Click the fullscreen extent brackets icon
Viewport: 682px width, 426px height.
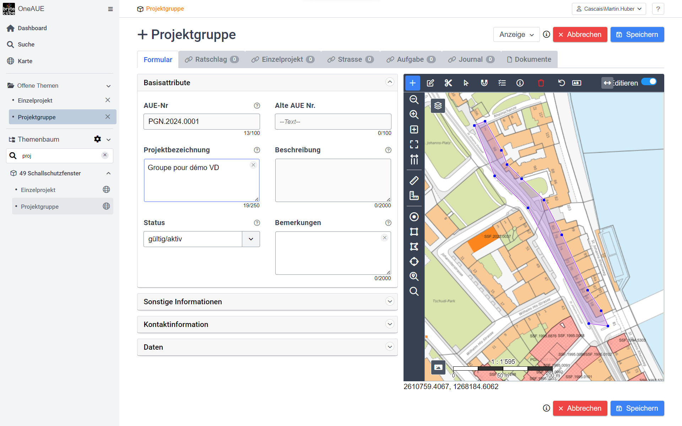click(x=414, y=144)
